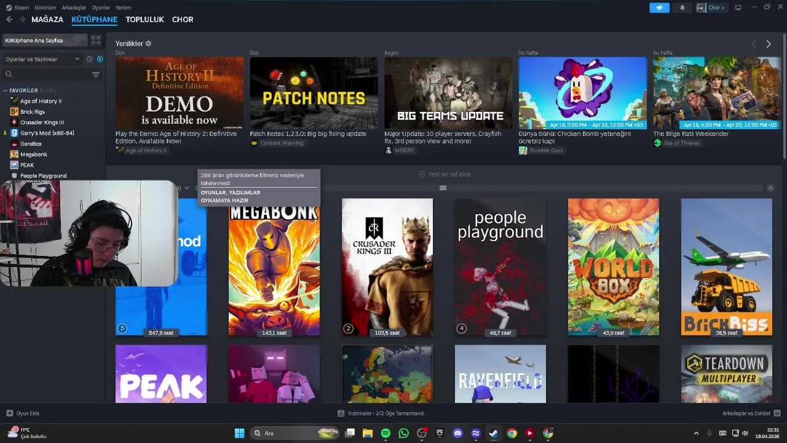Switch library to grid view icon

click(96, 40)
